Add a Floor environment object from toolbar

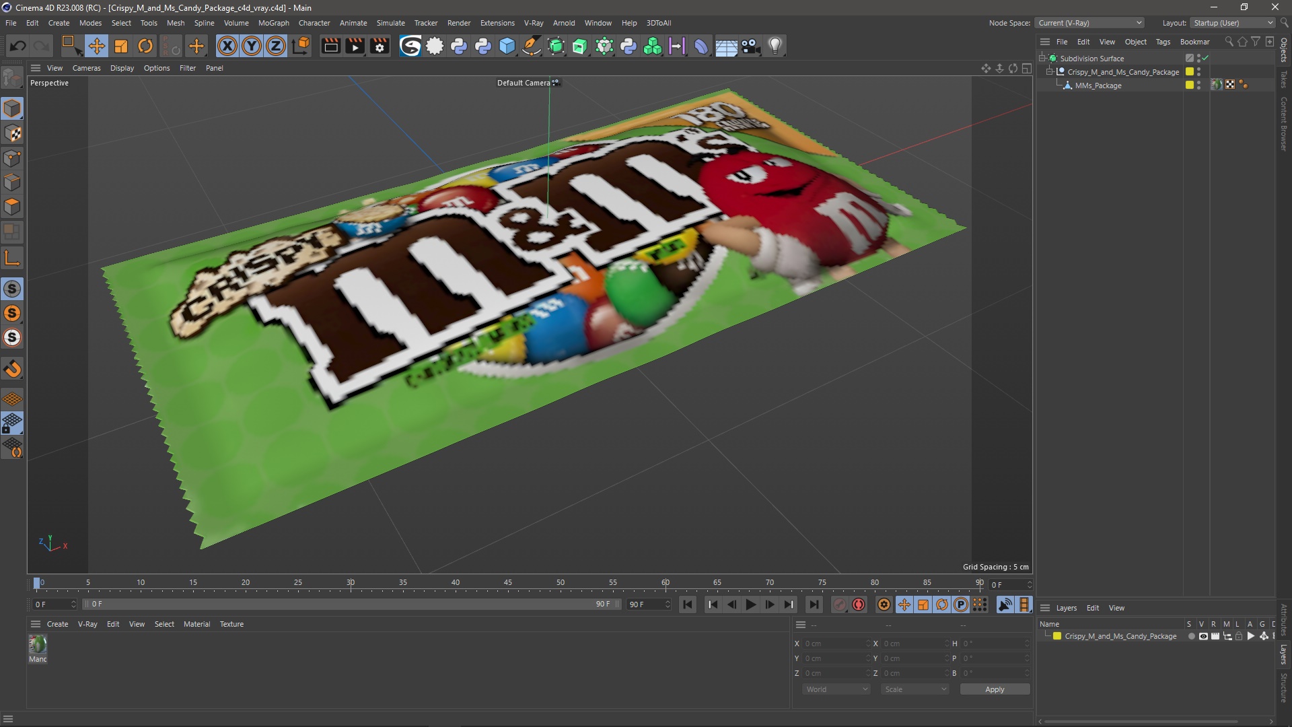(x=726, y=46)
